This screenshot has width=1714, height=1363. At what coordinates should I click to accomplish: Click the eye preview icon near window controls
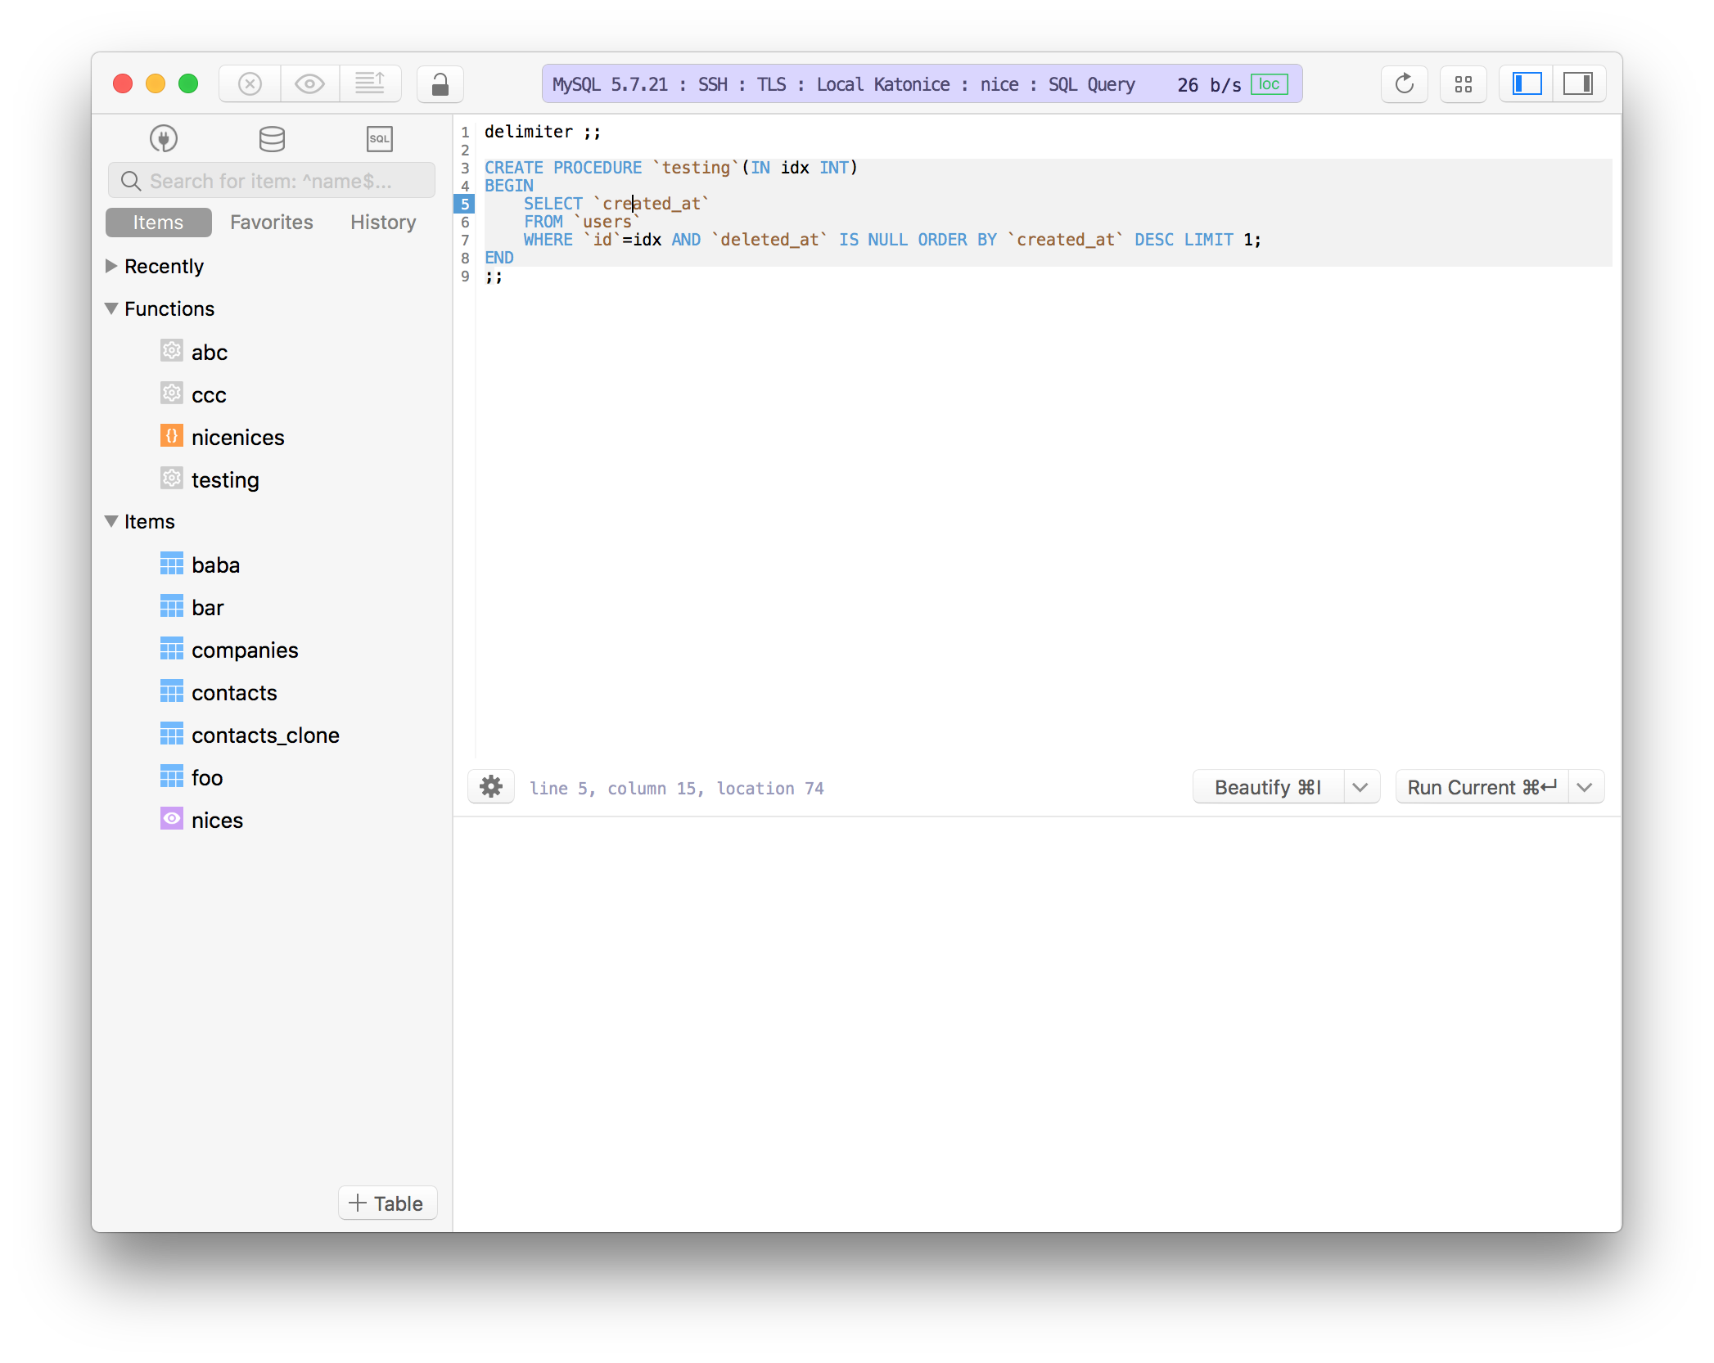[309, 83]
